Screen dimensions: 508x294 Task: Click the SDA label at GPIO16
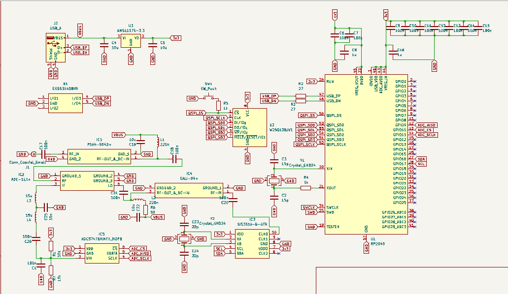click(420, 159)
